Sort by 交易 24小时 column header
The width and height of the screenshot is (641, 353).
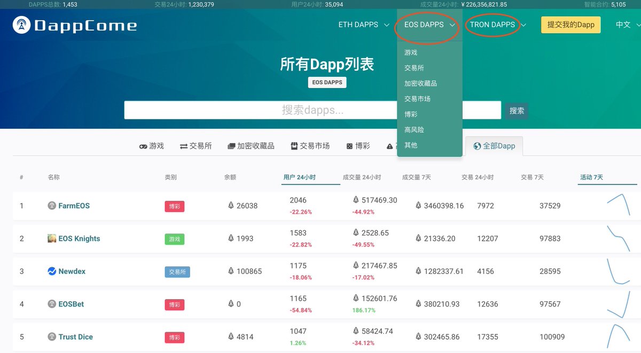coord(478,177)
